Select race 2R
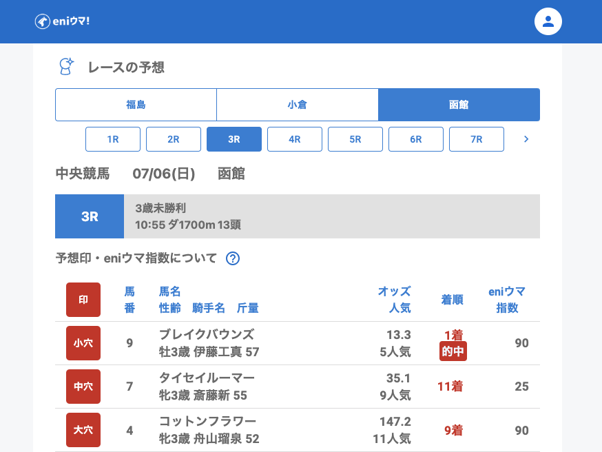Screen dimensions: 602x452 coord(174,139)
